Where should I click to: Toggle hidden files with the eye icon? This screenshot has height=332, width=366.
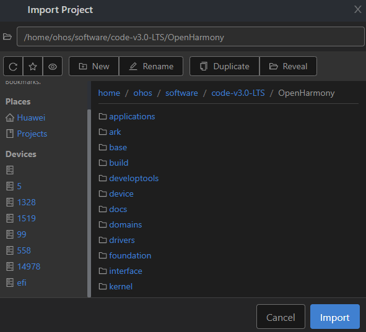(x=53, y=66)
